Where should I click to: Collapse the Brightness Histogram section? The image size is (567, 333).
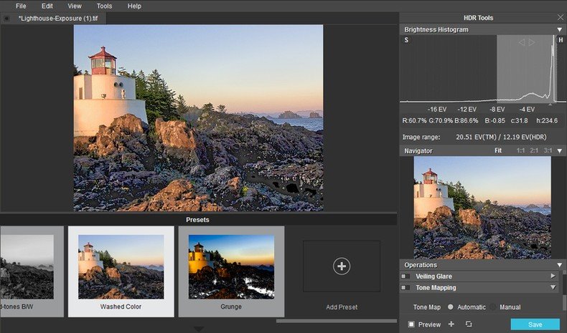point(559,30)
